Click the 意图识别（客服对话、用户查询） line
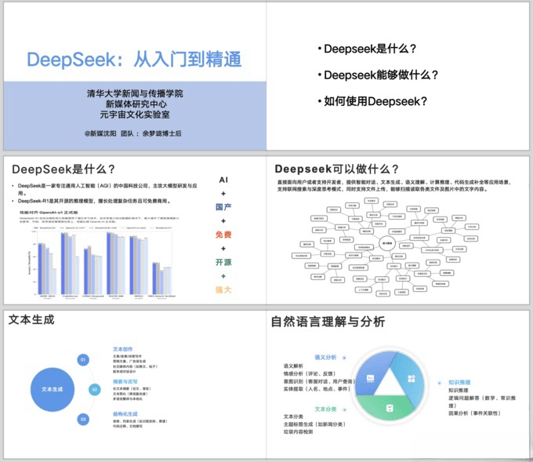The width and height of the screenshot is (533, 462). point(320,381)
